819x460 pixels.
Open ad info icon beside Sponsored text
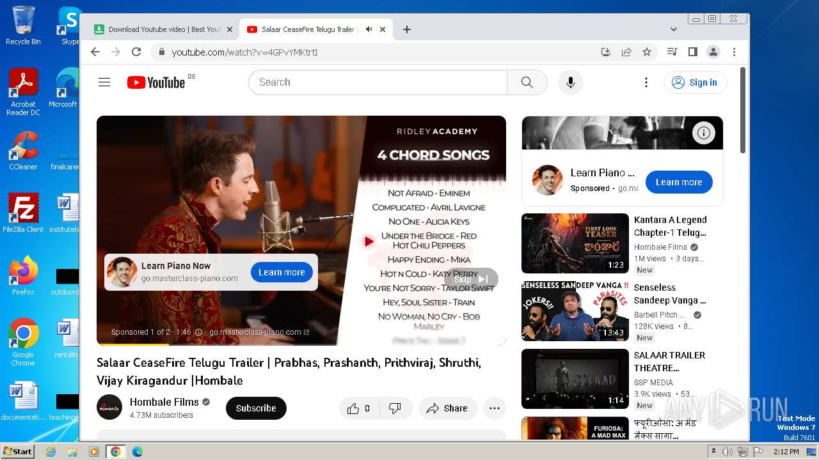tap(198, 332)
